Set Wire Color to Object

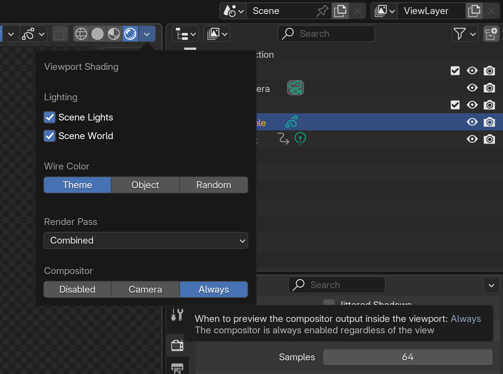pyautogui.click(x=145, y=185)
